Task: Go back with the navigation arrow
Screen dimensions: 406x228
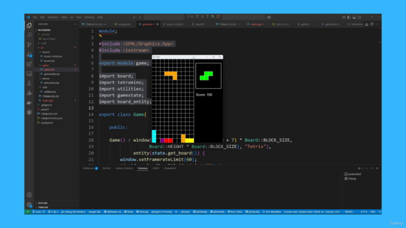Action: pos(134,17)
